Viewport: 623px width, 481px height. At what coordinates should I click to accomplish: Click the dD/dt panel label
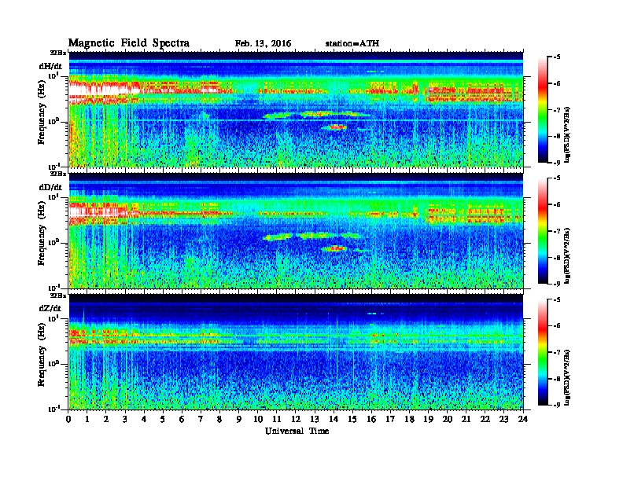[x=50, y=187]
